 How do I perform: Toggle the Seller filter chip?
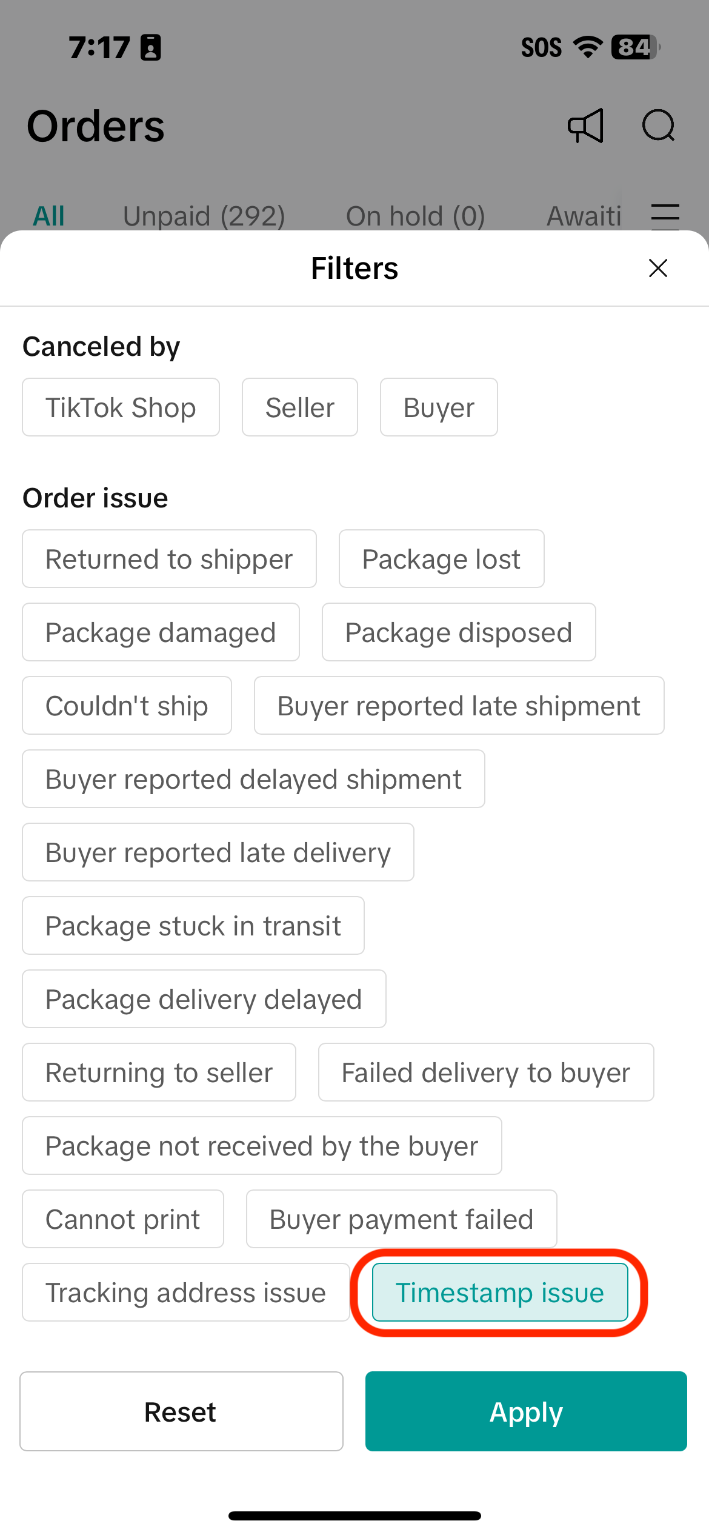click(x=300, y=407)
